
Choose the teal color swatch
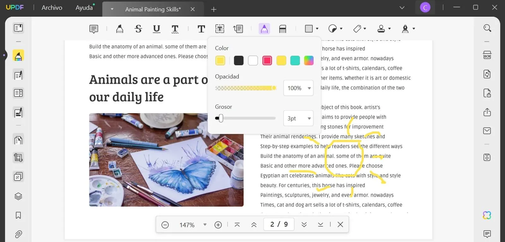[295, 60]
